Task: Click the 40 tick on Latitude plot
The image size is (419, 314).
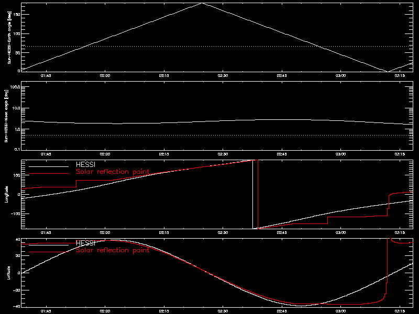Action: coord(18,240)
